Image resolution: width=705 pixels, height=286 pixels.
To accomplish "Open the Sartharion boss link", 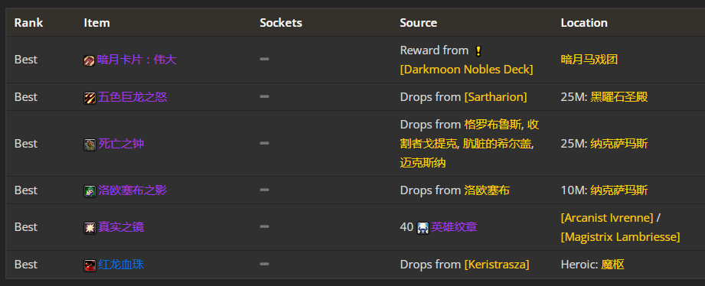I will click(495, 97).
